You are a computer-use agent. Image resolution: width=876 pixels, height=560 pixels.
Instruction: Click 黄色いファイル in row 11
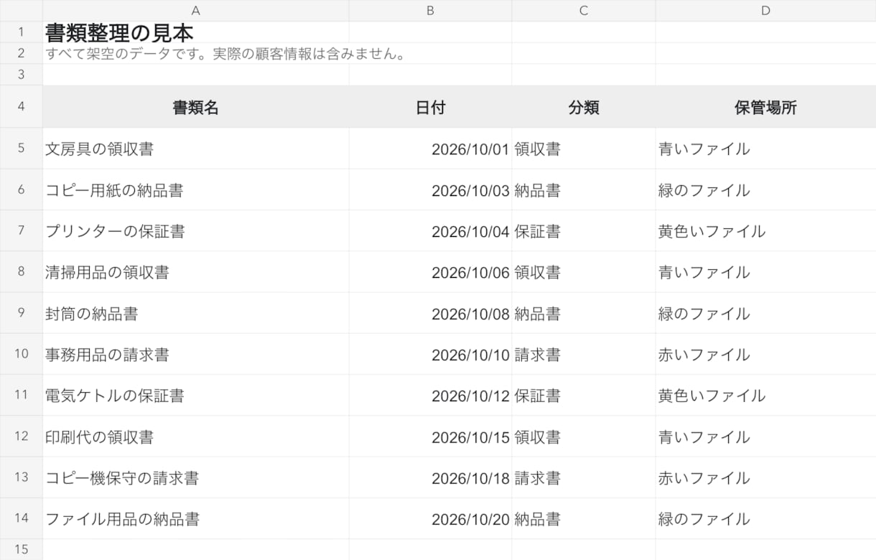coord(765,395)
